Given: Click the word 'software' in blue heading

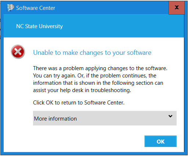Looking at the screenshot, I should [x=139, y=53].
